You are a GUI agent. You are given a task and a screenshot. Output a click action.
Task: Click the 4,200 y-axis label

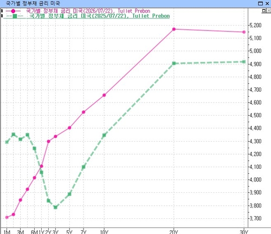coord(255,154)
